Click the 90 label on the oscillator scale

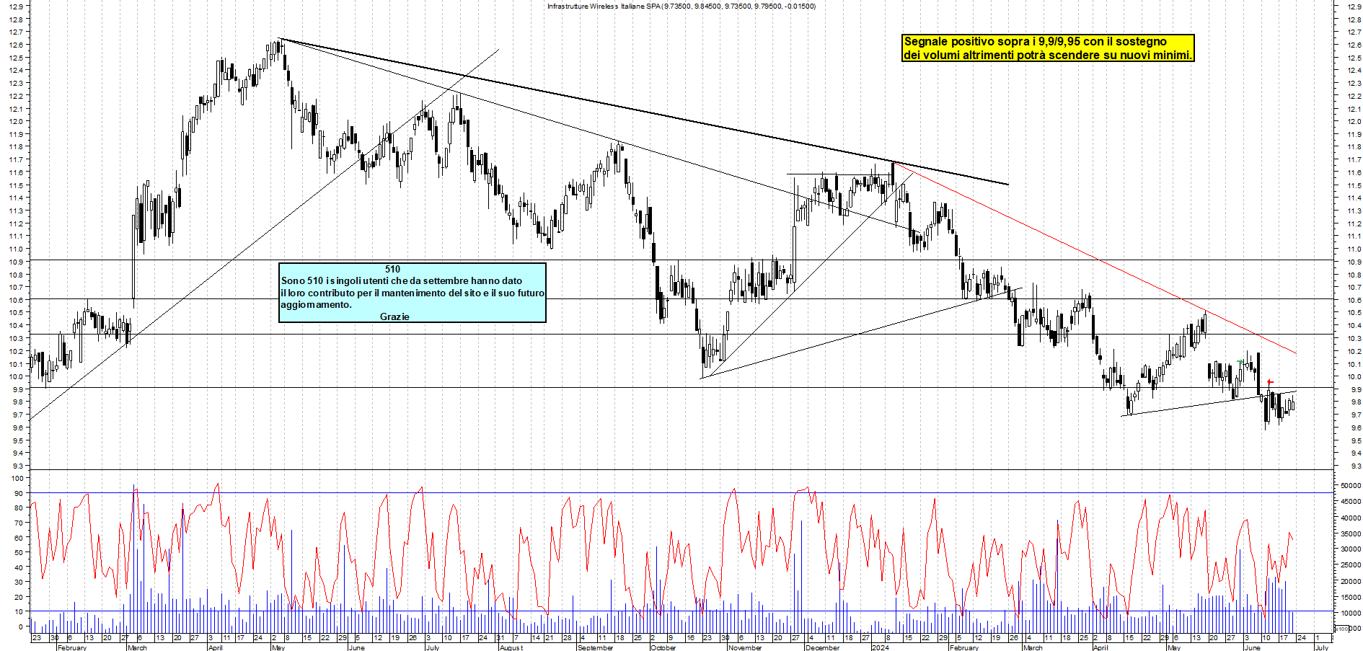19,493
